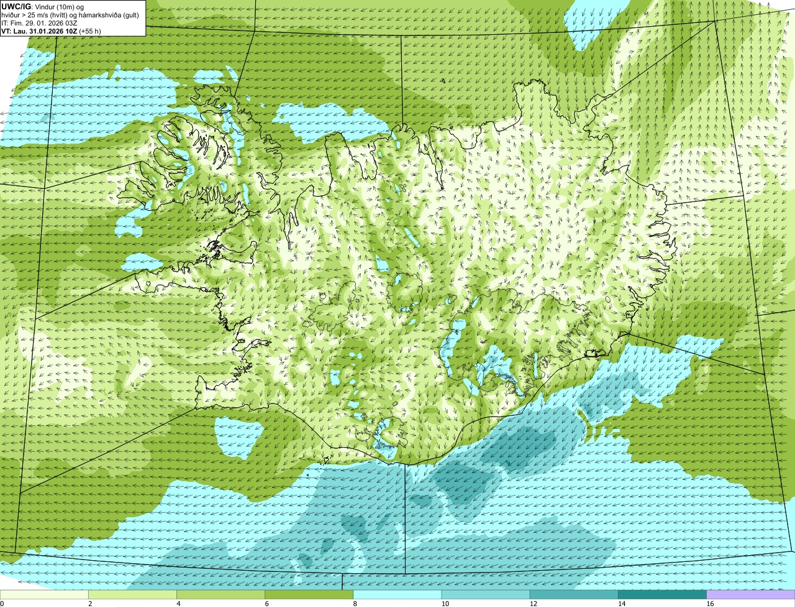Click the legend scale label "10"
The image size is (795, 608).
[445, 604]
